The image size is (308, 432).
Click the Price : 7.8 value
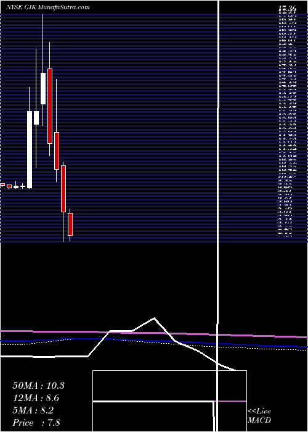[x=36, y=423]
